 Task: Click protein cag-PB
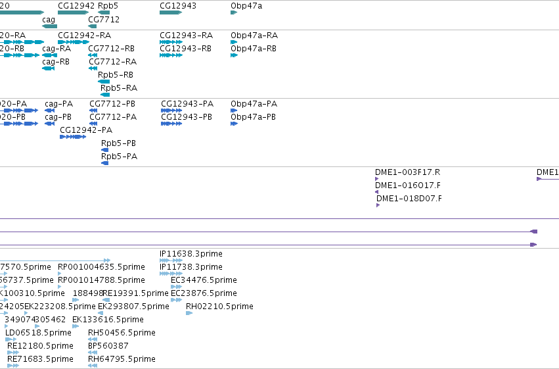pos(58,117)
